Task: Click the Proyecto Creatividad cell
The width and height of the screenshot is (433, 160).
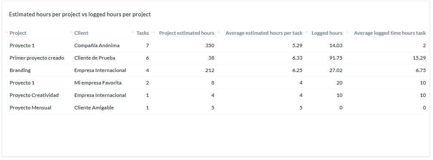Action: [x=34, y=95]
